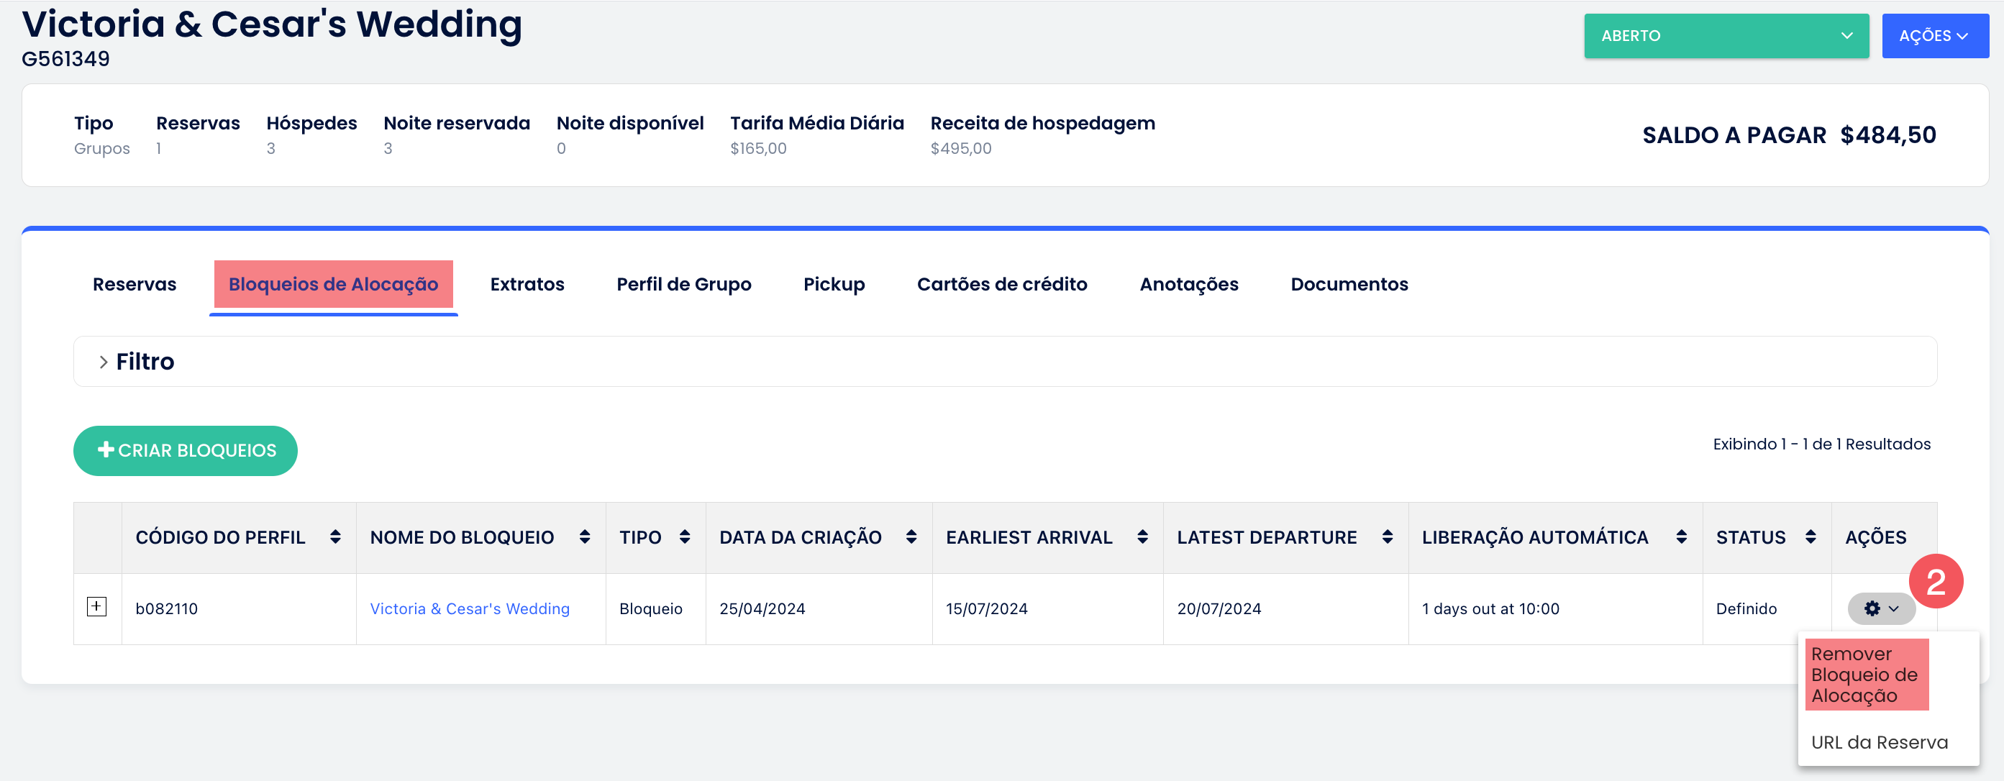Sort by Latest Departure column icon
The width and height of the screenshot is (2004, 781).
1387,536
